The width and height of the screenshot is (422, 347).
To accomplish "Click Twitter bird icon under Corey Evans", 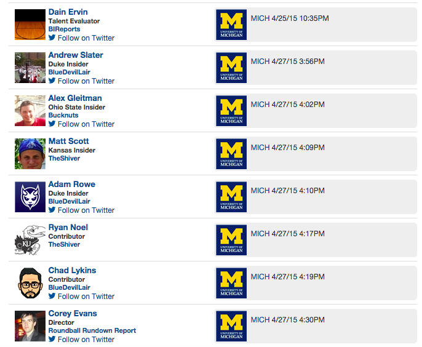I will click(52, 340).
